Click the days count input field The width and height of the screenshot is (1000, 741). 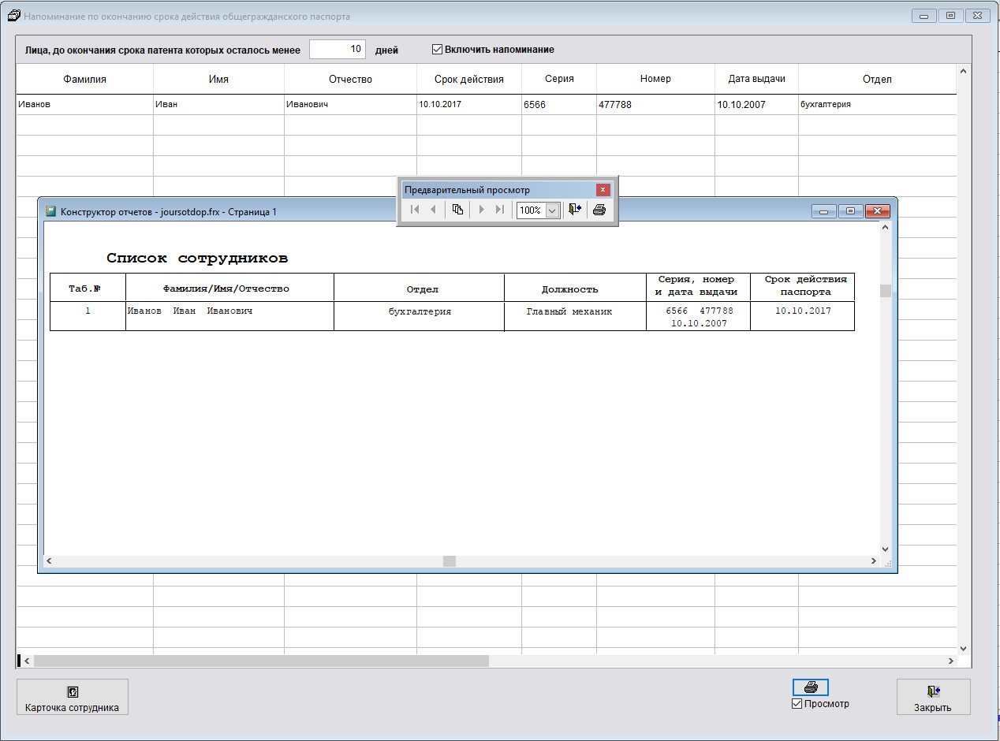pos(338,50)
